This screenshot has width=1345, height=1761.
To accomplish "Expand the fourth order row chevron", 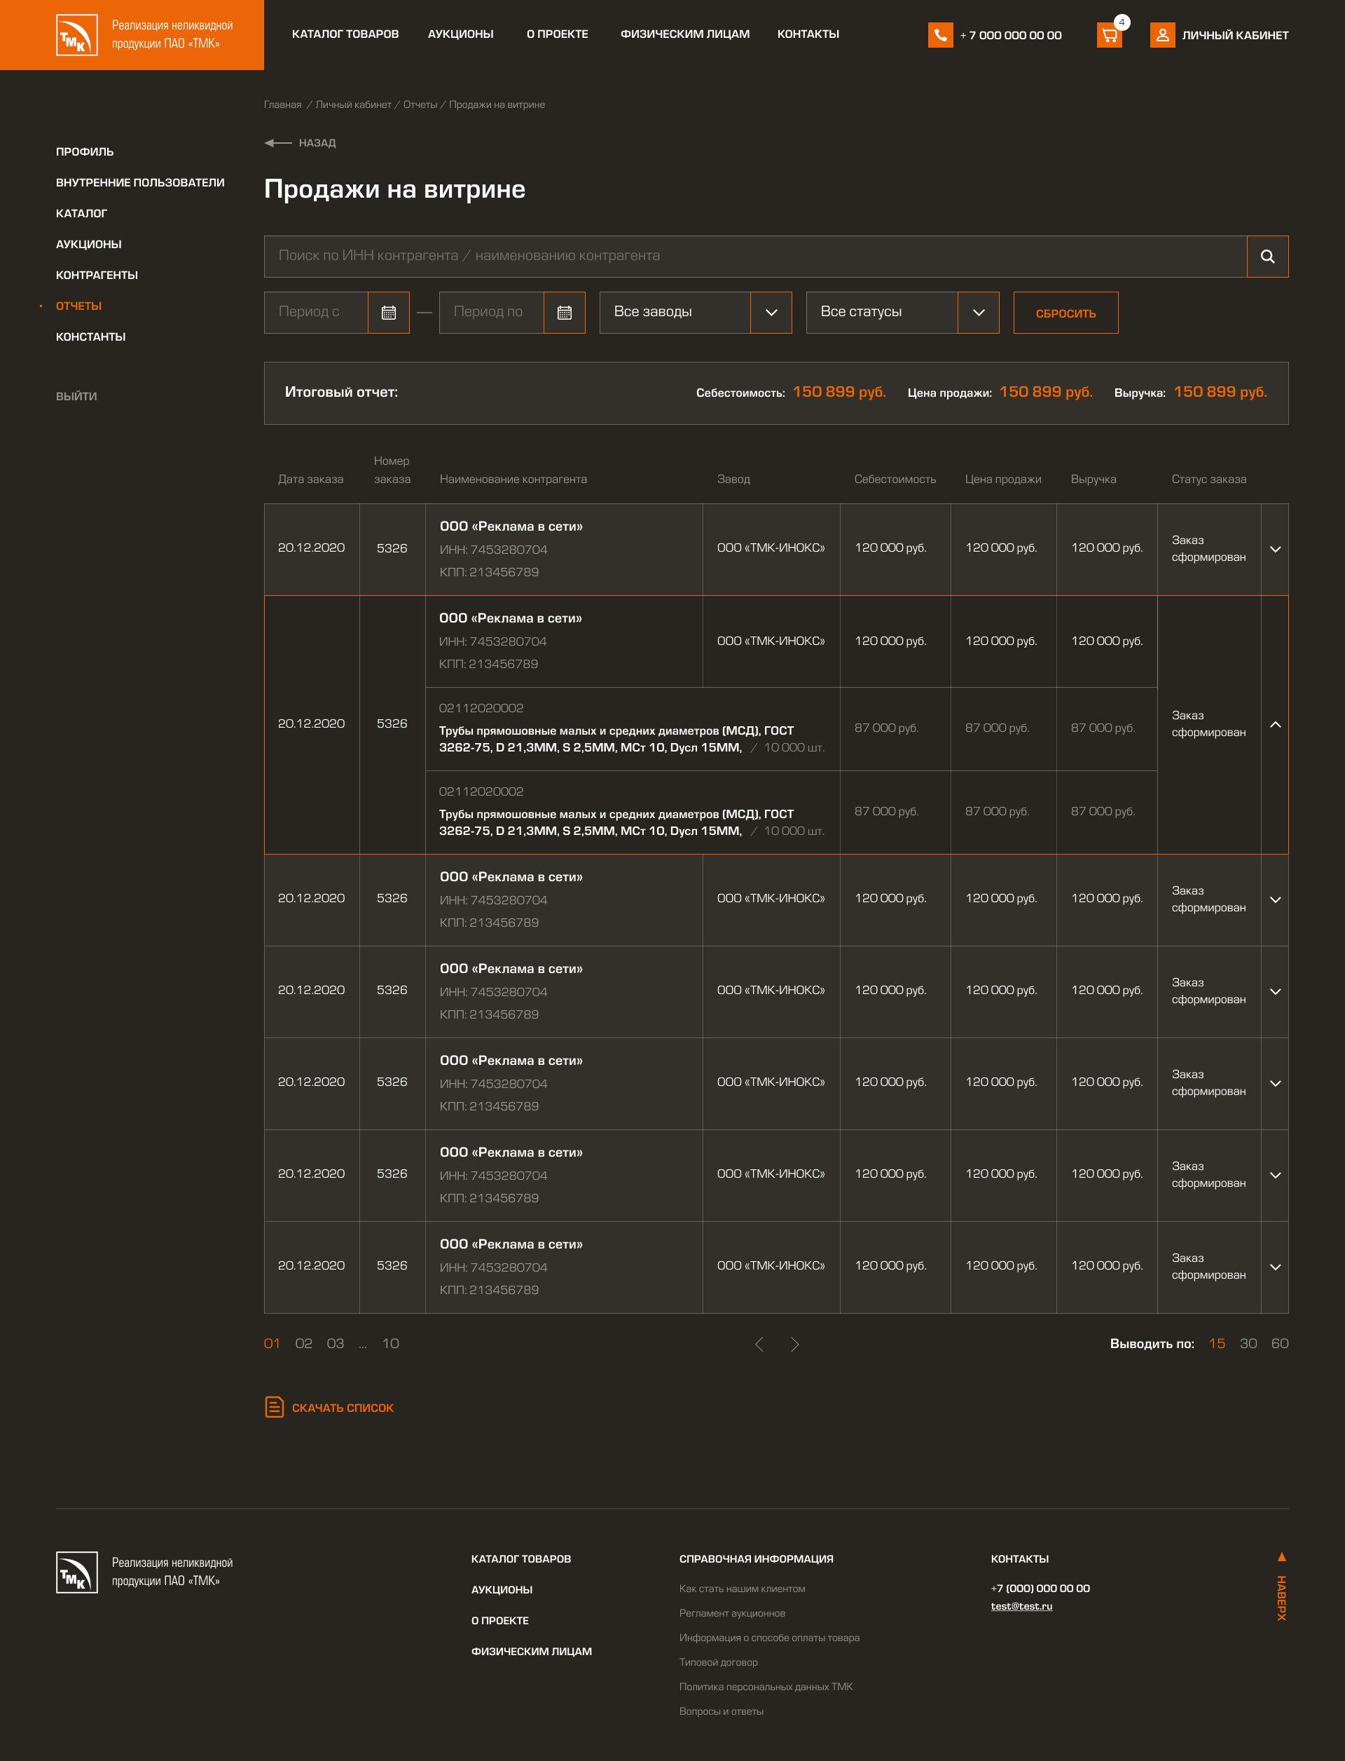I will 1276,992.
